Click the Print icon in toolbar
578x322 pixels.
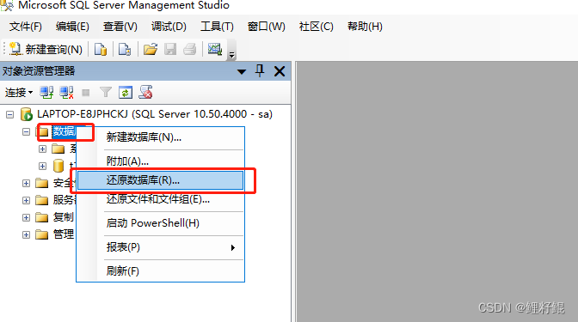(190, 49)
